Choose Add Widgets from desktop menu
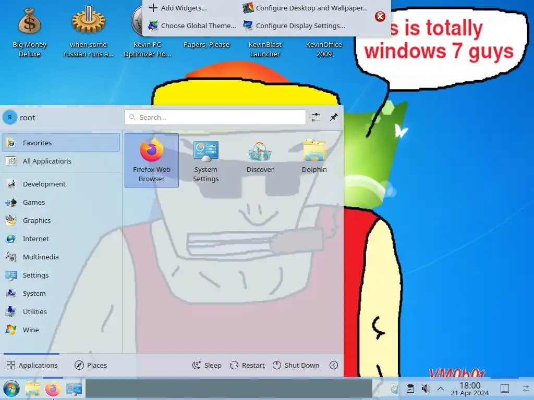 pos(178,8)
